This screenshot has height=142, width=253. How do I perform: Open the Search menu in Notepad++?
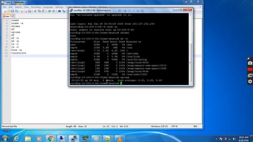point(18,7)
